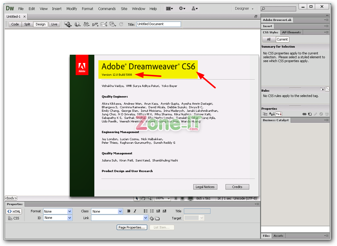The height and width of the screenshot is (246, 337).
Task: Show cascade of rules for selected tag
Action: 327,89
